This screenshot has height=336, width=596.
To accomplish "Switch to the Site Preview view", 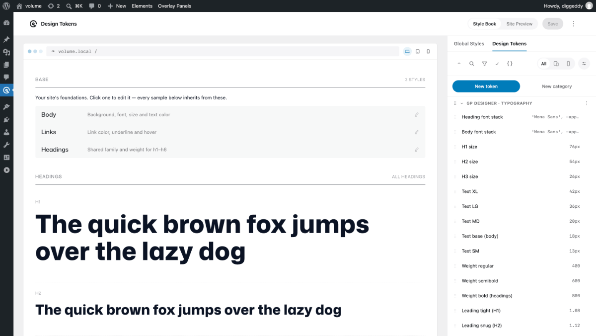I will click(x=520, y=24).
